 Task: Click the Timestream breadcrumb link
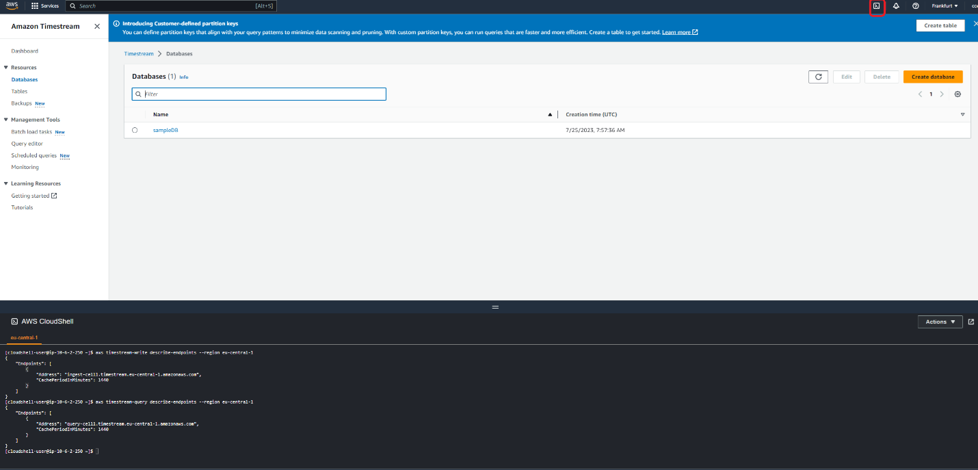139,53
